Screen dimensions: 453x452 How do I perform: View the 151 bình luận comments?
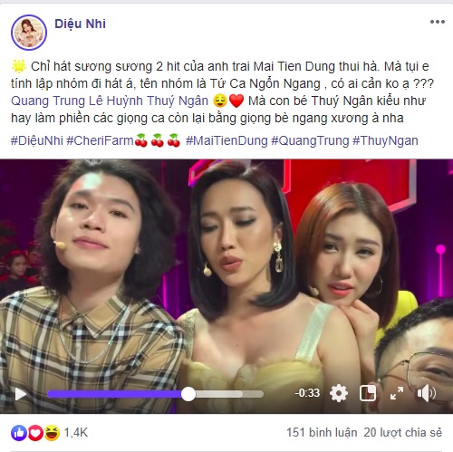click(322, 433)
